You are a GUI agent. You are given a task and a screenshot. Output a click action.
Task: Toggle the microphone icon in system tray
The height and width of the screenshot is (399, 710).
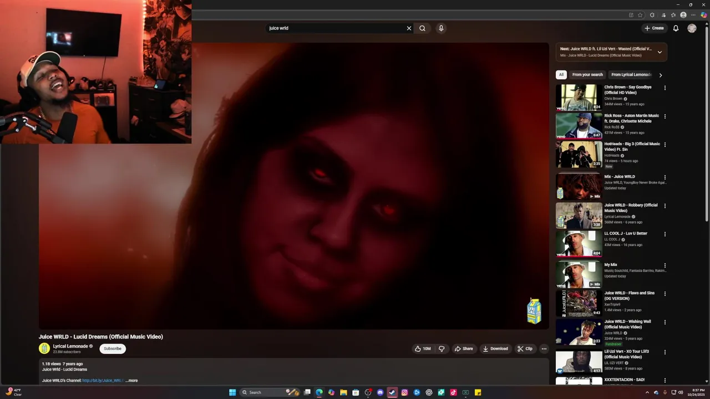665,392
